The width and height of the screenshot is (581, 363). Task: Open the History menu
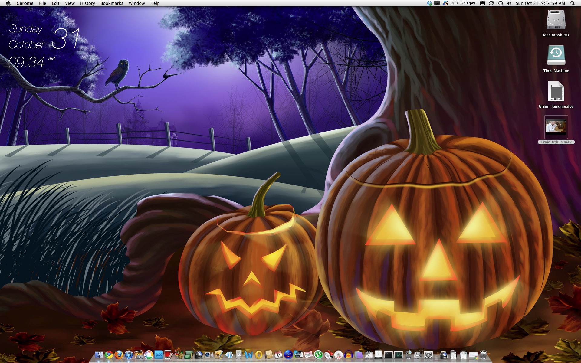[87, 3]
